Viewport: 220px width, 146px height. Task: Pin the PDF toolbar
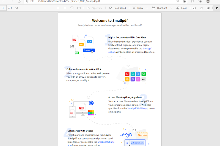click(x=217, y=8)
